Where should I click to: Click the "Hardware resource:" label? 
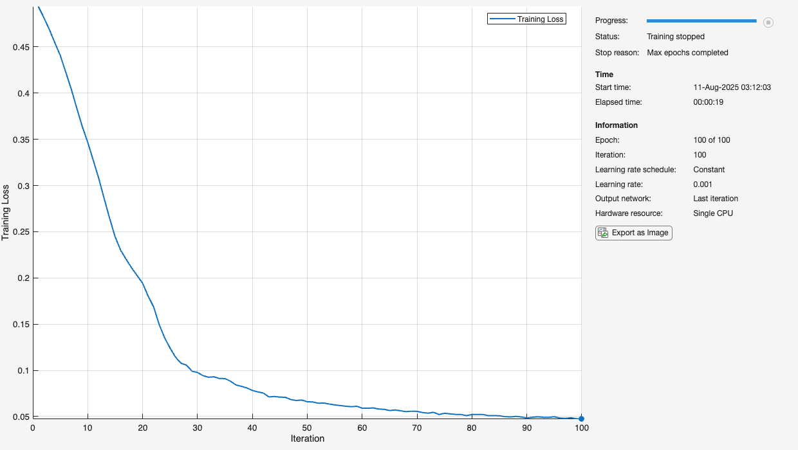point(629,213)
